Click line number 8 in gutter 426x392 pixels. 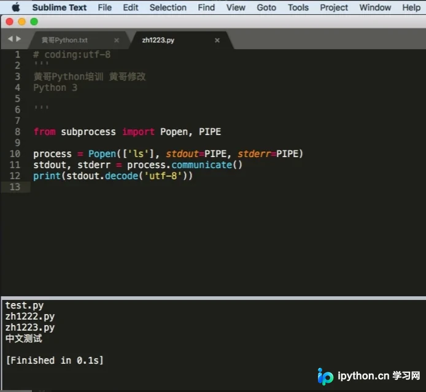point(17,132)
